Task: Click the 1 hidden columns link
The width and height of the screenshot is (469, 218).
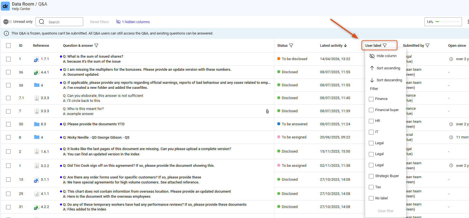Action: 133,22
